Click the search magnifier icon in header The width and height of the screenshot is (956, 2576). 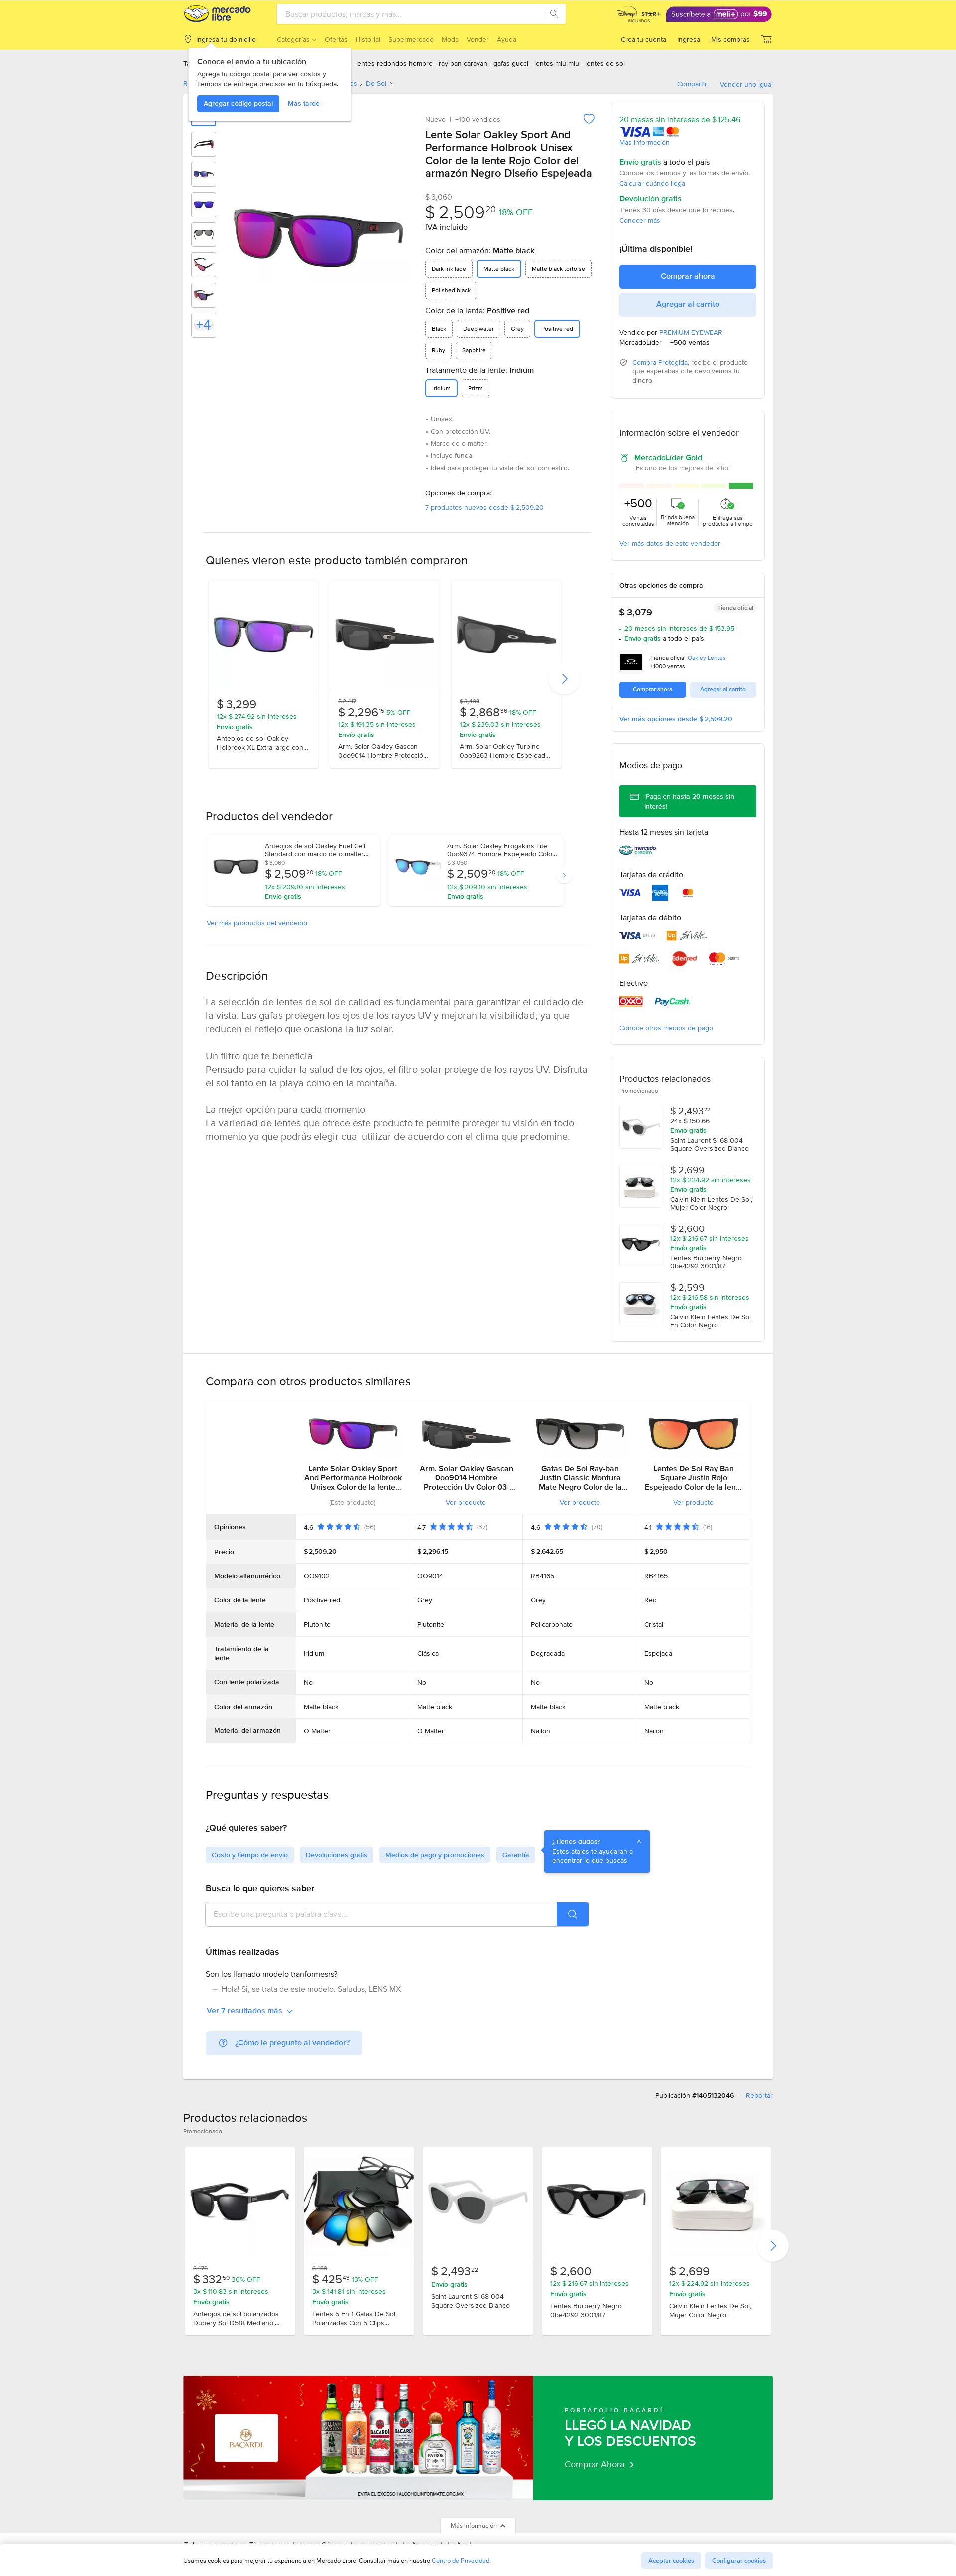553,14
